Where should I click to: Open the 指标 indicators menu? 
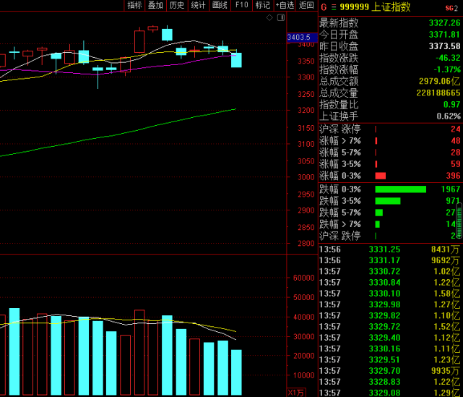[134, 5]
